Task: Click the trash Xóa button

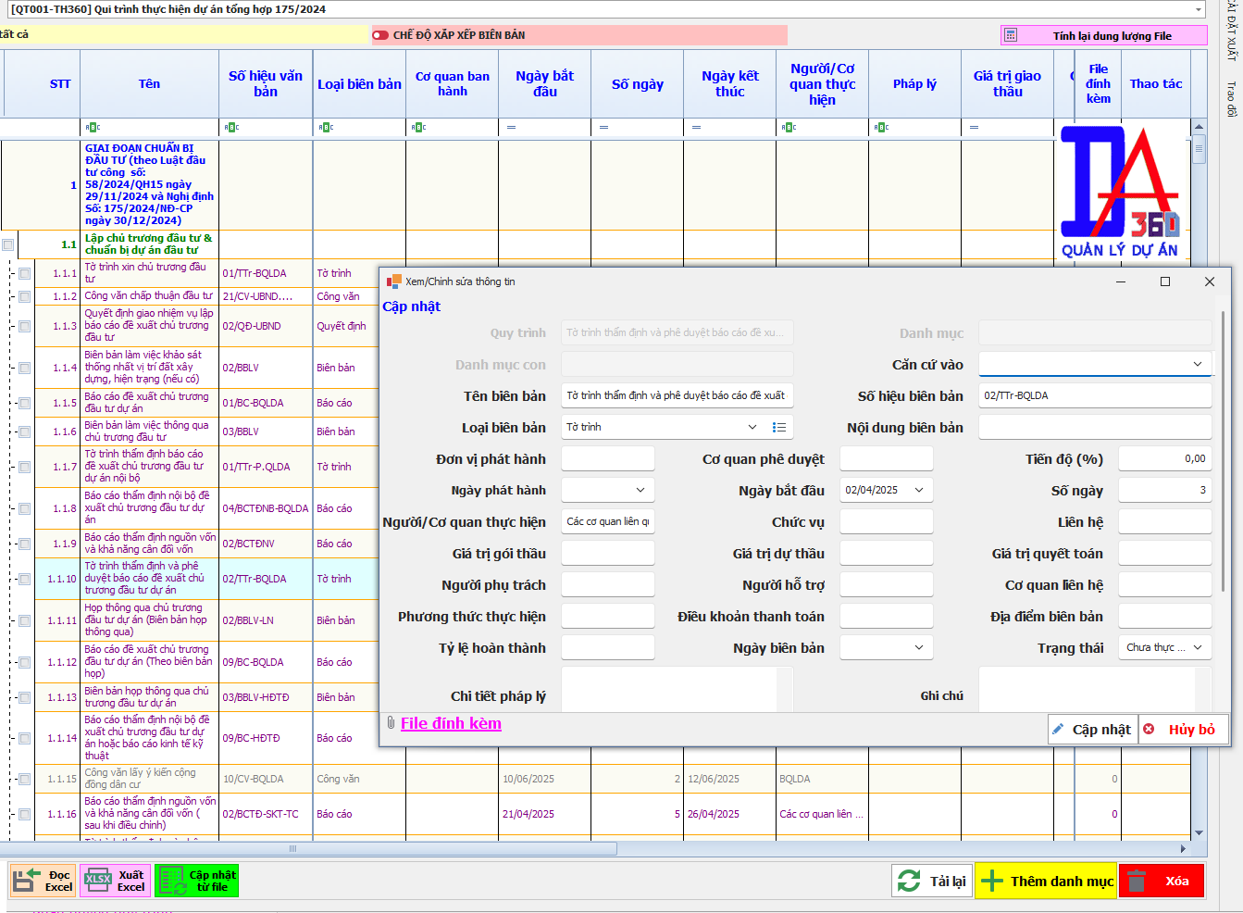Action: (1137, 881)
